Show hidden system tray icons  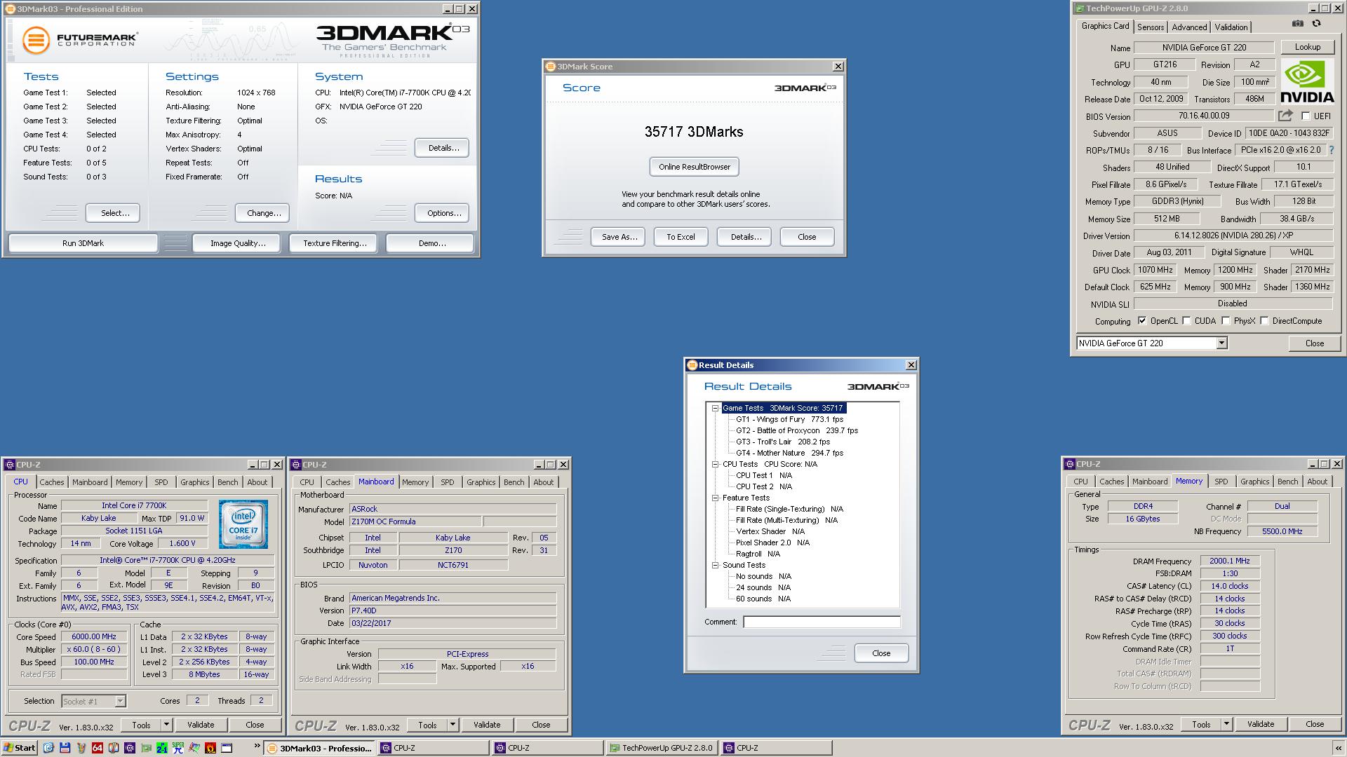coord(1338,748)
